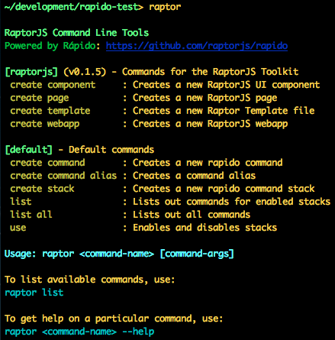The height and width of the screenshot is (340, 335).
Task: Click the 'Enables and disables stacks' description
Action: (205, 228)
